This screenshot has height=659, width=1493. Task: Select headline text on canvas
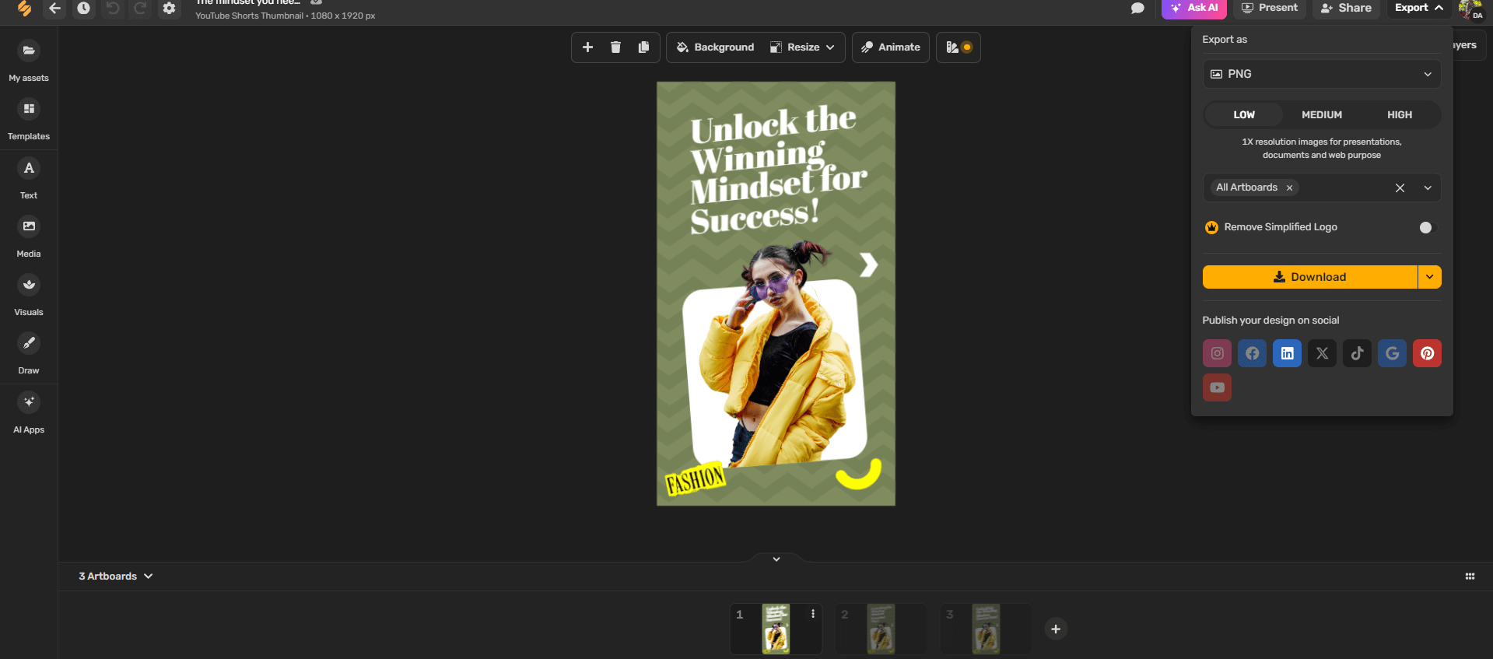pyautogui.click(x=777, y=170)
